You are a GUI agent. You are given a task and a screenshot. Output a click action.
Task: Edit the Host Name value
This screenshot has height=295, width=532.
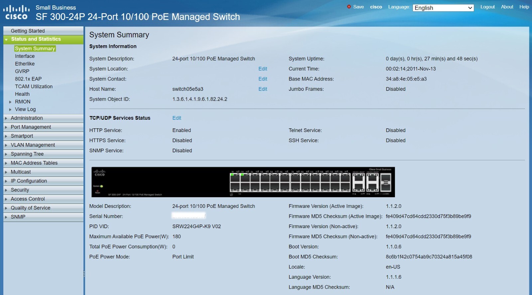click(x=263, y=89)
